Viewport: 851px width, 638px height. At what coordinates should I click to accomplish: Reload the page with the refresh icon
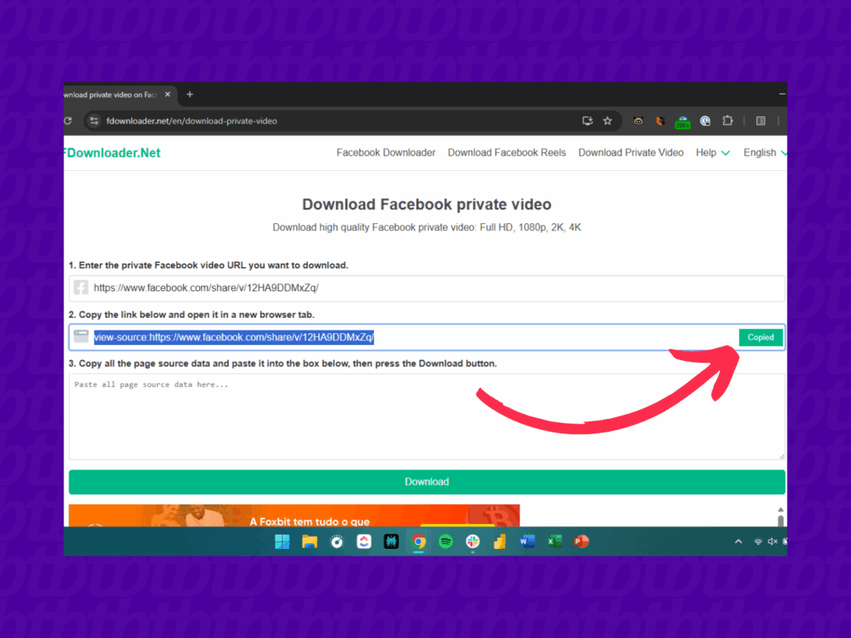point(68,120)
